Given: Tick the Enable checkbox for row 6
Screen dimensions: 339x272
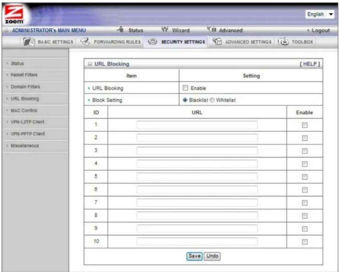Looking at the screenshot, I should pyautogui.click(x=304, y=190).
